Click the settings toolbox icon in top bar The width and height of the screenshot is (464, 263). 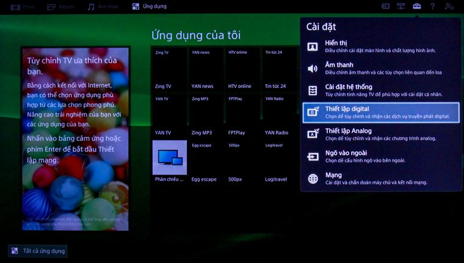coord(416,6)
